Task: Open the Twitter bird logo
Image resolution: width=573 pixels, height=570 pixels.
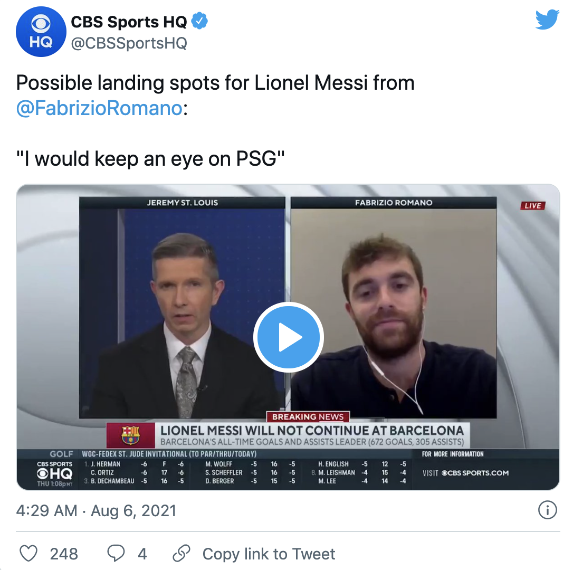Action: coord(547,20)
